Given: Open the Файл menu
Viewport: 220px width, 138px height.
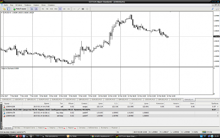Looking at the screenshot, I should (6, 5).
